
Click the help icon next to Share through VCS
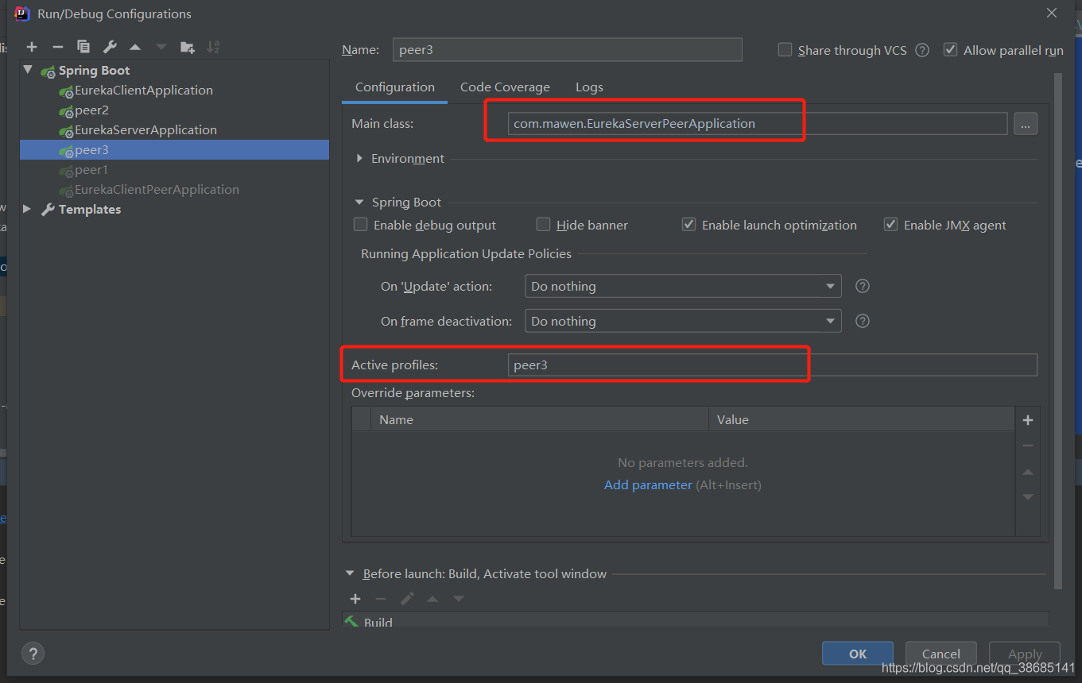[922, 50]
